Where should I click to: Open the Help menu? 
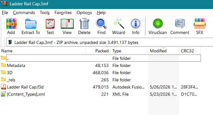(101, 13)
